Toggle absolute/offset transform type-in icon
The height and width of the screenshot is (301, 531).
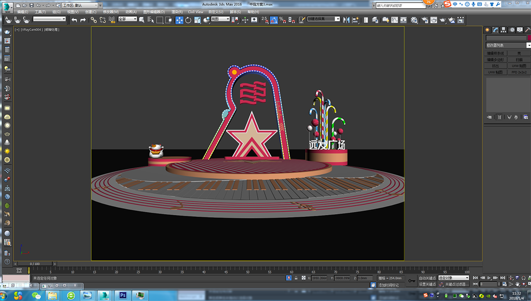[x=303, y=277]
